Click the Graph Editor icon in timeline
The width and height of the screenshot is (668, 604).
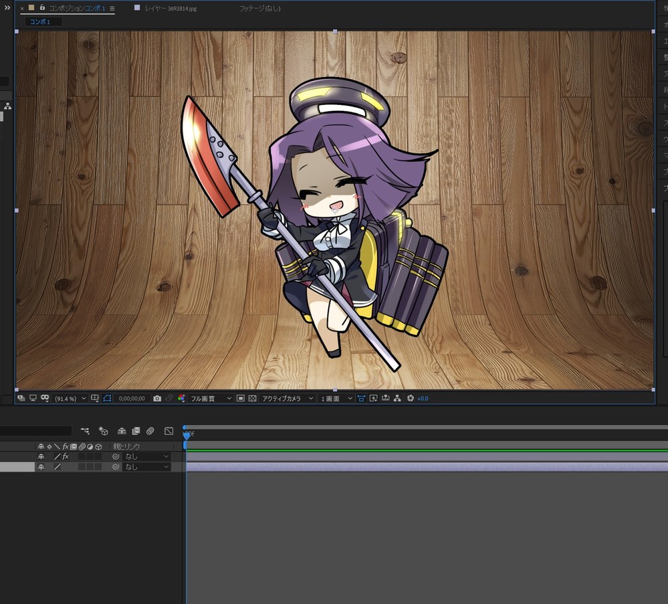(169, 431)
